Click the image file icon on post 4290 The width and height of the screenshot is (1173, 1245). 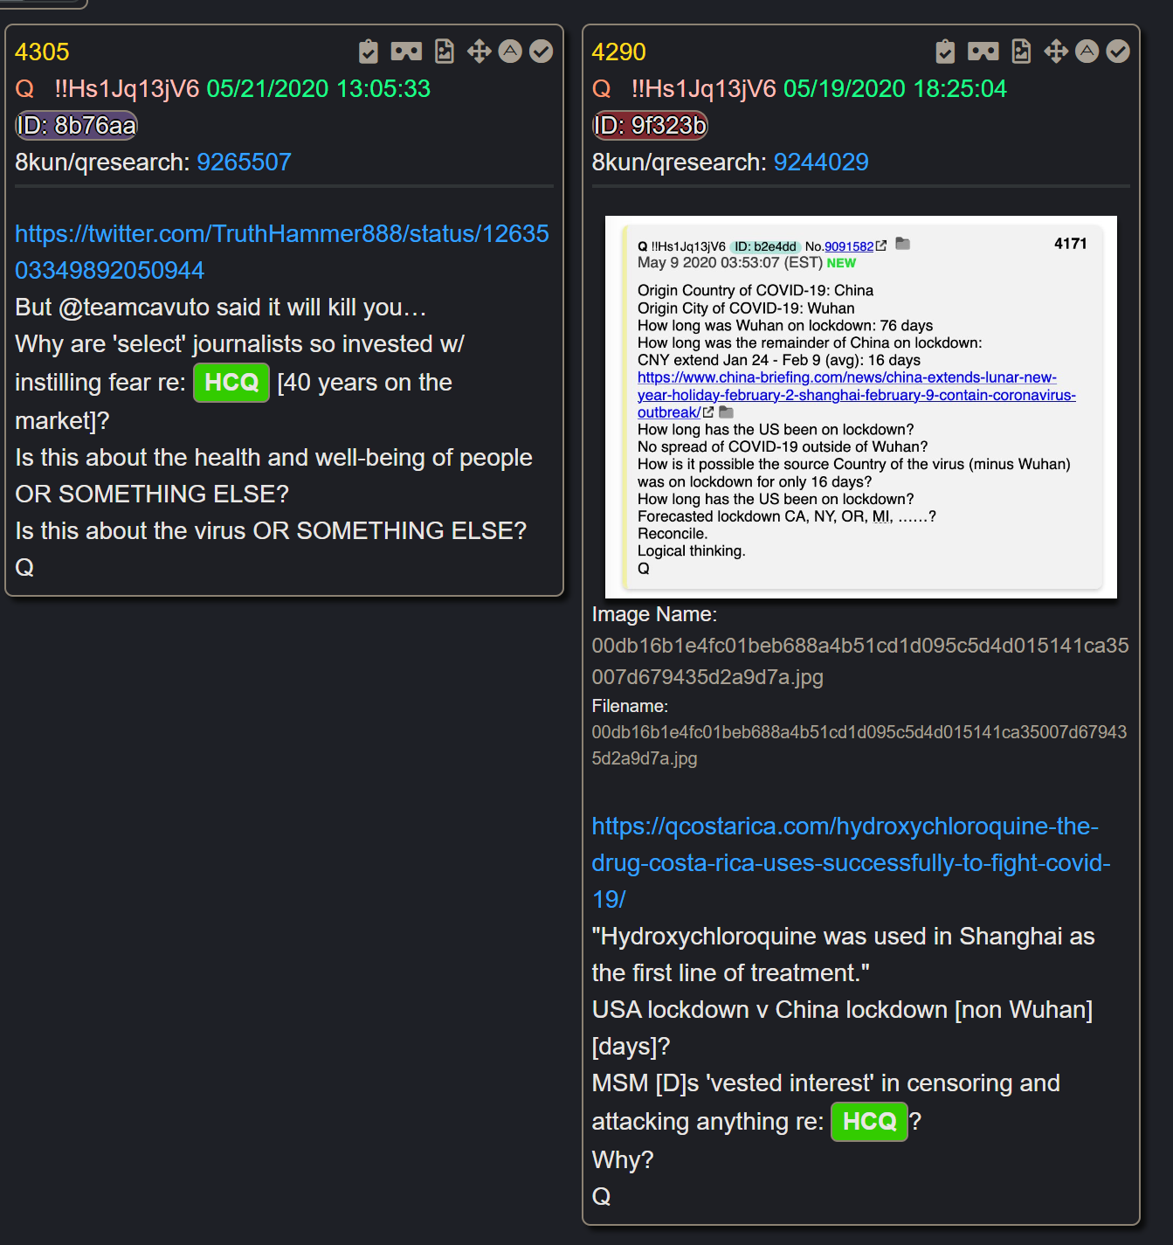[1021, 52]
